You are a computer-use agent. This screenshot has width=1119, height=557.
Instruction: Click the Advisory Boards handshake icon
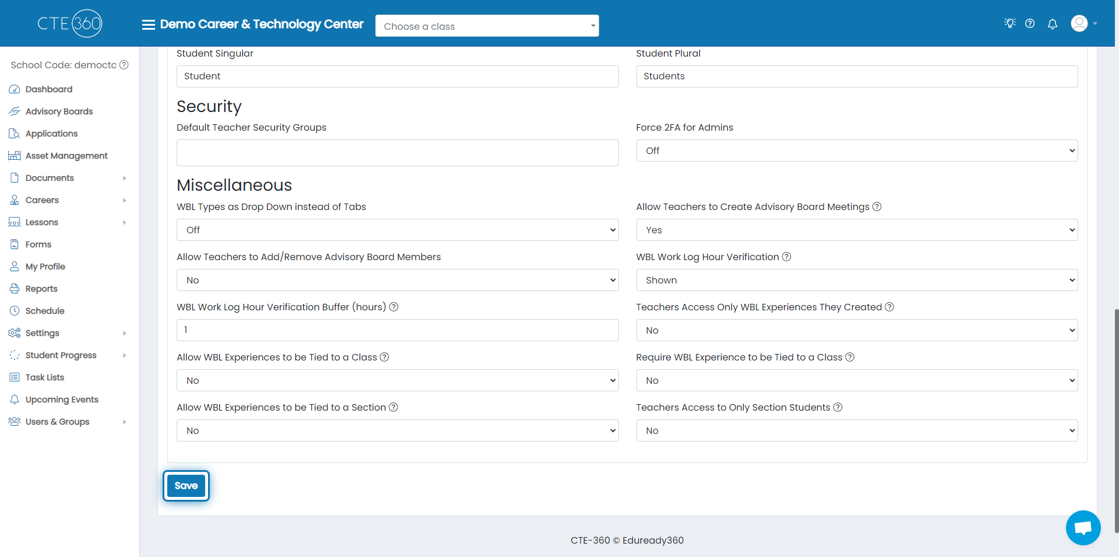coord(15,111)
